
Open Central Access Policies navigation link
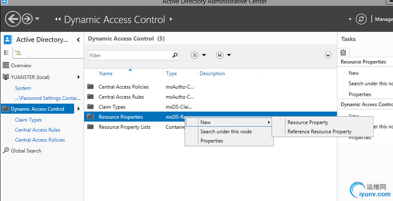point(40,140)
